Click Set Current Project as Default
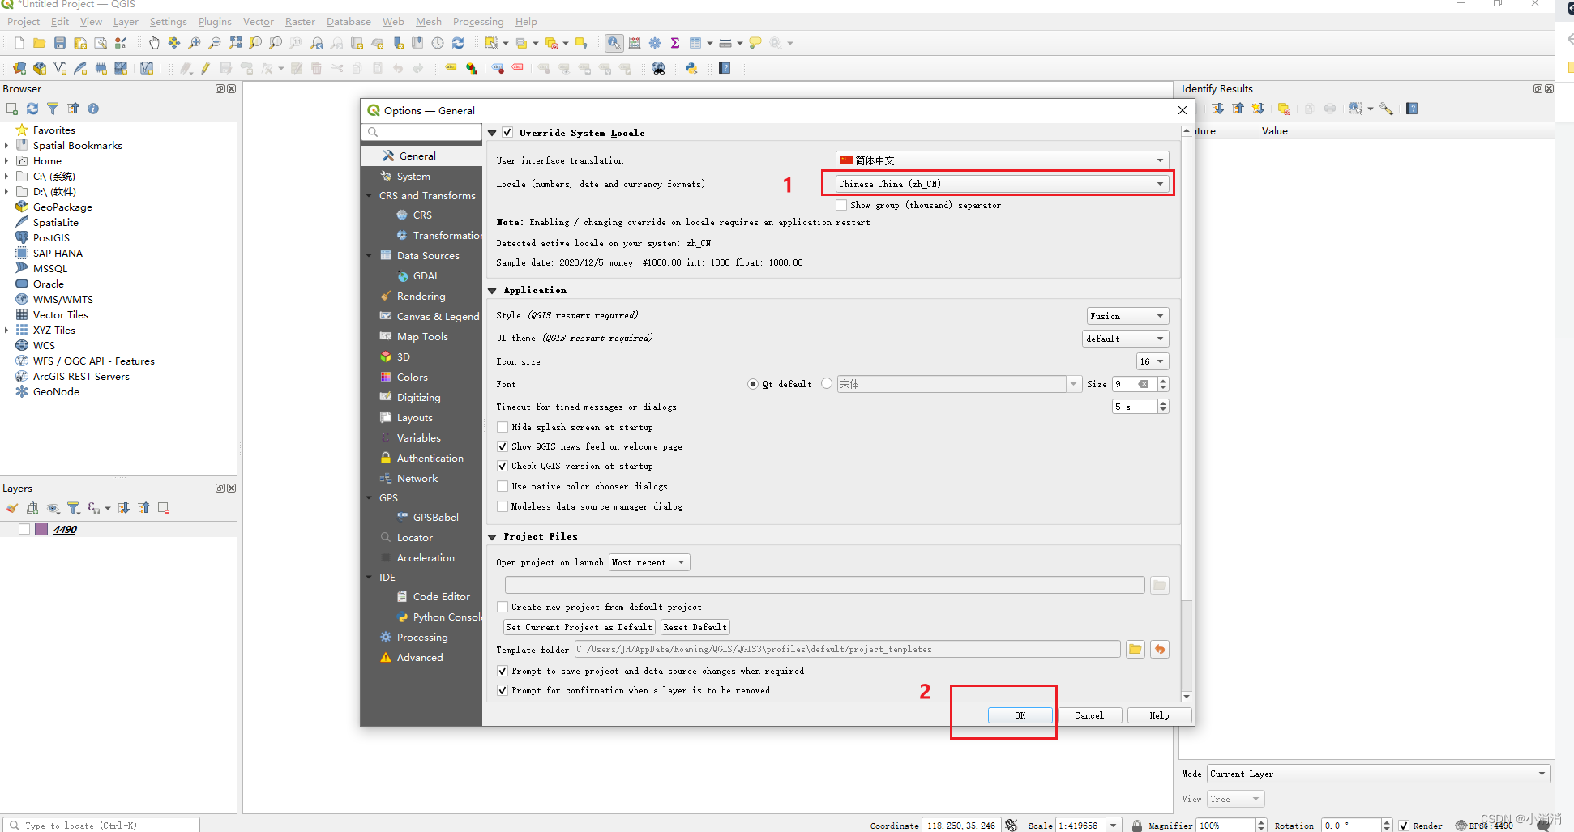This screenshot has width=1574, height=832. pyautogui.click(x=579, y=627)
